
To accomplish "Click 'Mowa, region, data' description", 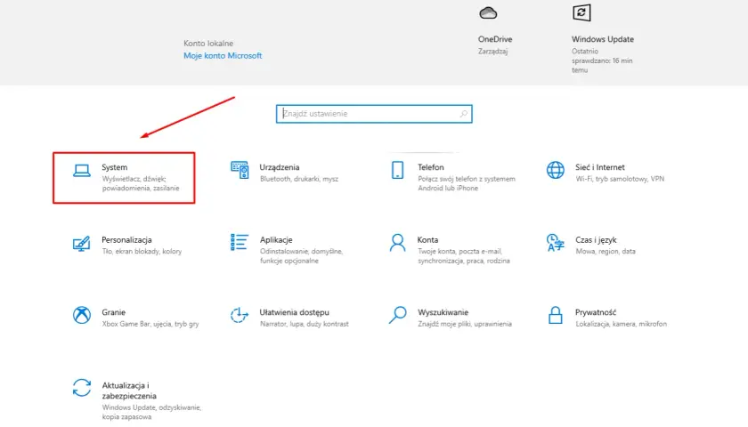I will 606,251.
